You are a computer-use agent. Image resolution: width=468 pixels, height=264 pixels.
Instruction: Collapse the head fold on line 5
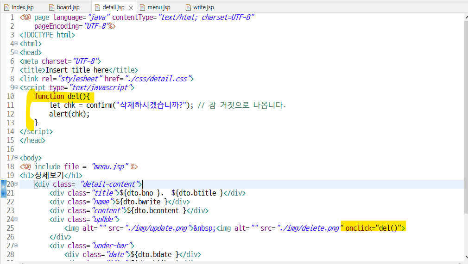(x=16, y=52)
